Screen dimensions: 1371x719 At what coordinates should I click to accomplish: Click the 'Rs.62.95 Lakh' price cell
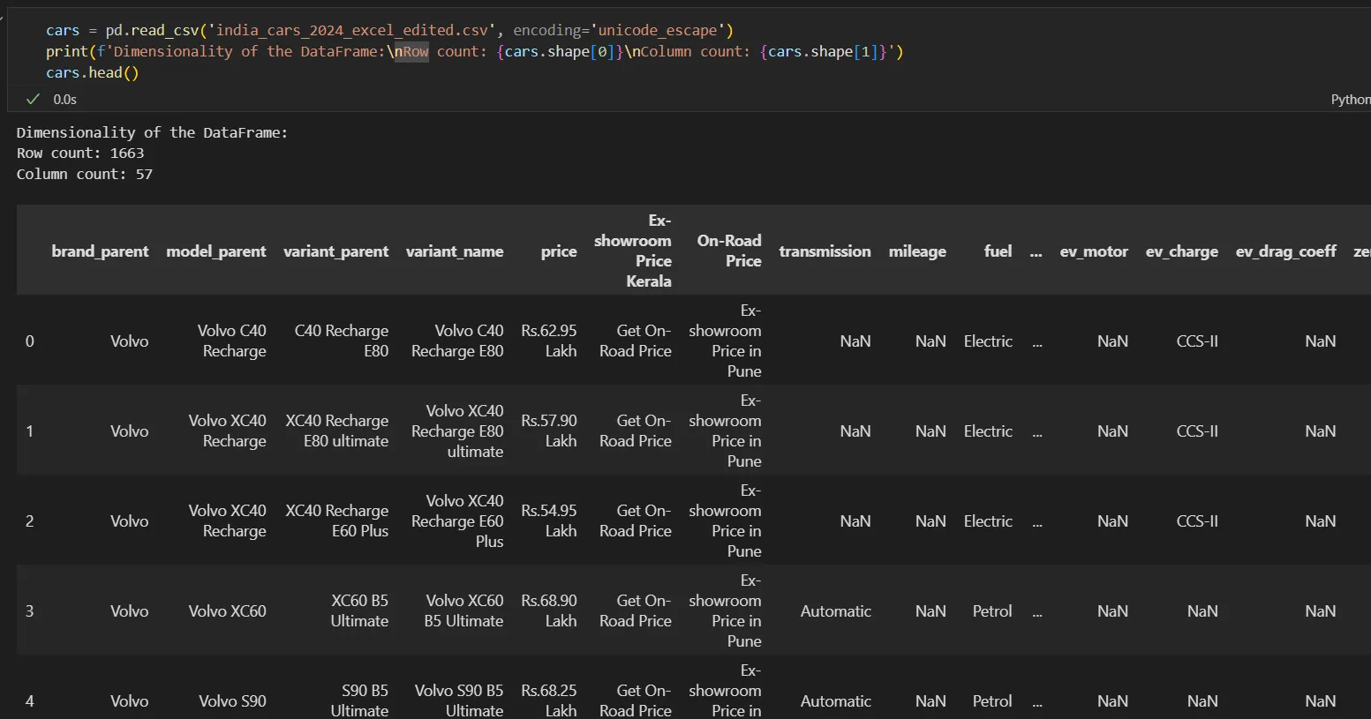tap(548, 341)
